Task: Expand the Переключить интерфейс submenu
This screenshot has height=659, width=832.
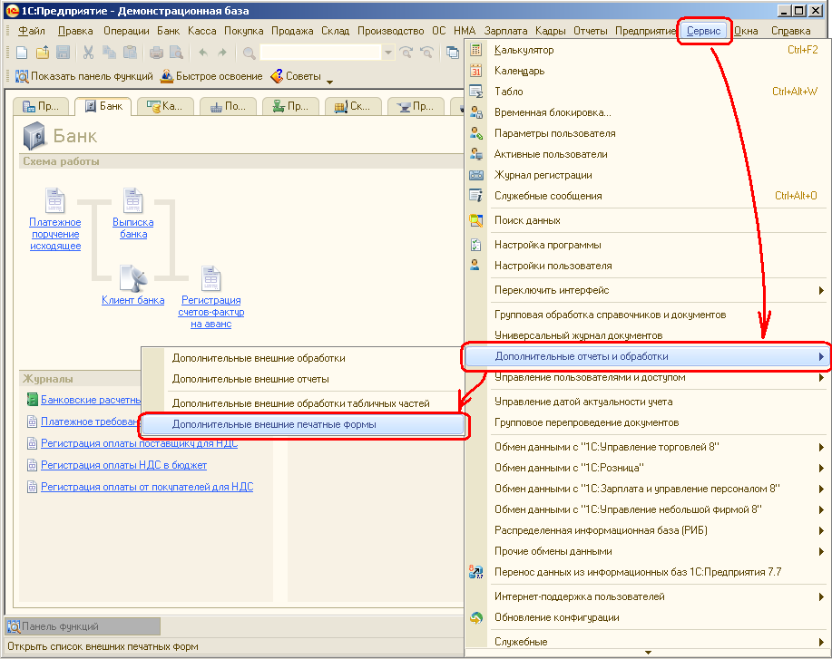Action: [x=821, y=290]
